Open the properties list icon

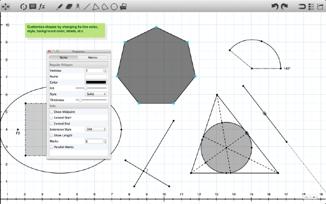tap(311, 7)
